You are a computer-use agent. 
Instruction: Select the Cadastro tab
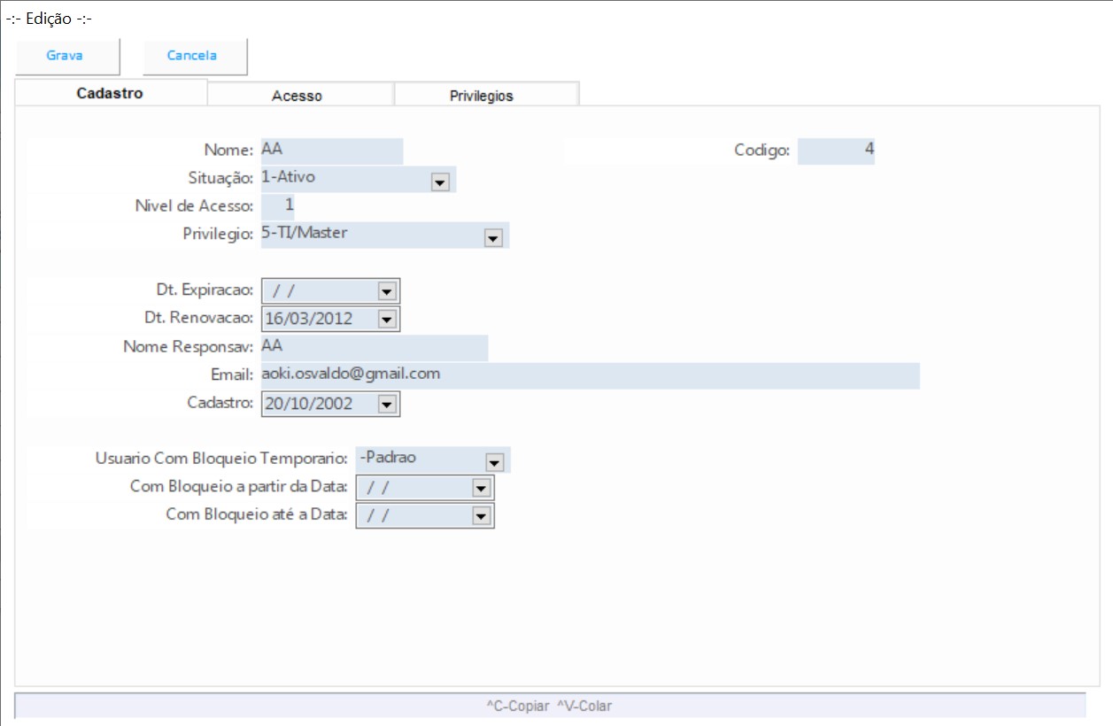coord(110,93)
